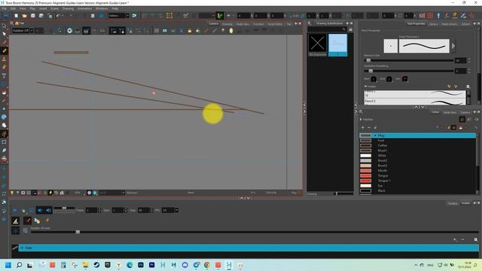
Task: Toggle the second snapping lock button in the Camera toolbar
Action: (x=121, y=30)
